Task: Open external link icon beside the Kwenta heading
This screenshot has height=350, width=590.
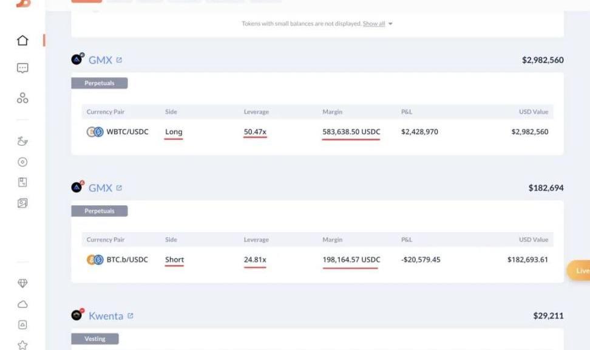Action: coord(130,316)
